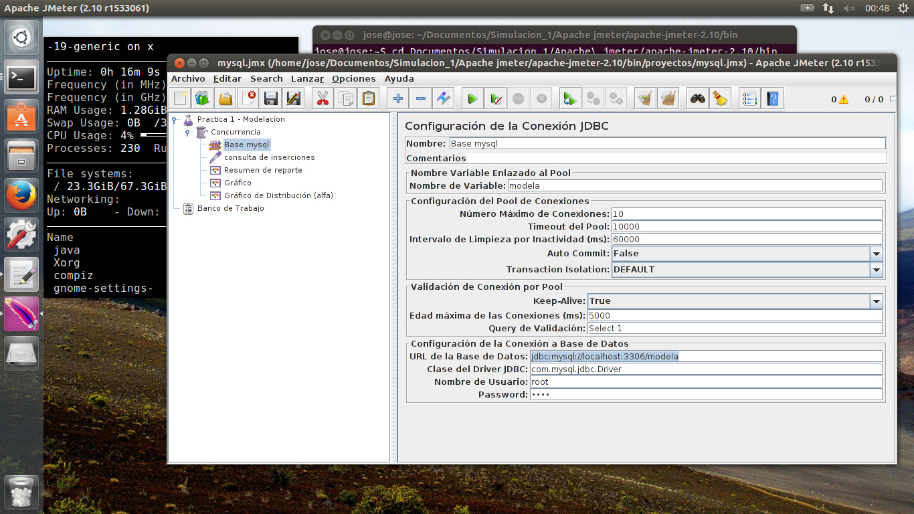
Task: Open the Ayuda menu
Action: (399, 79)
